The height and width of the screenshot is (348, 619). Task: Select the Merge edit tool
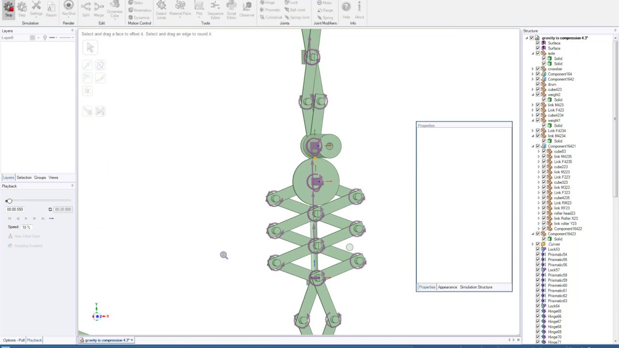[x=99, y=10]
